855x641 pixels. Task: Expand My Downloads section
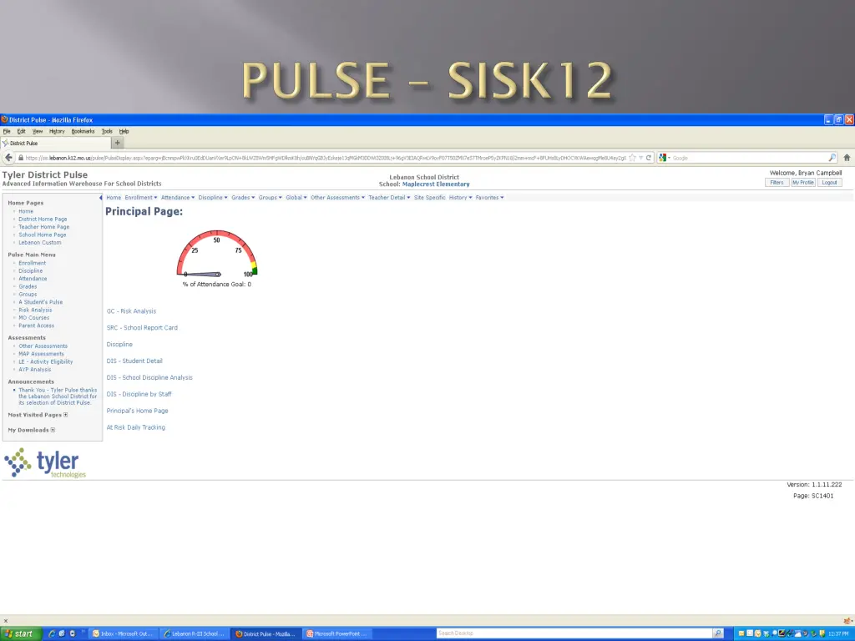click(x=53, y=430)
